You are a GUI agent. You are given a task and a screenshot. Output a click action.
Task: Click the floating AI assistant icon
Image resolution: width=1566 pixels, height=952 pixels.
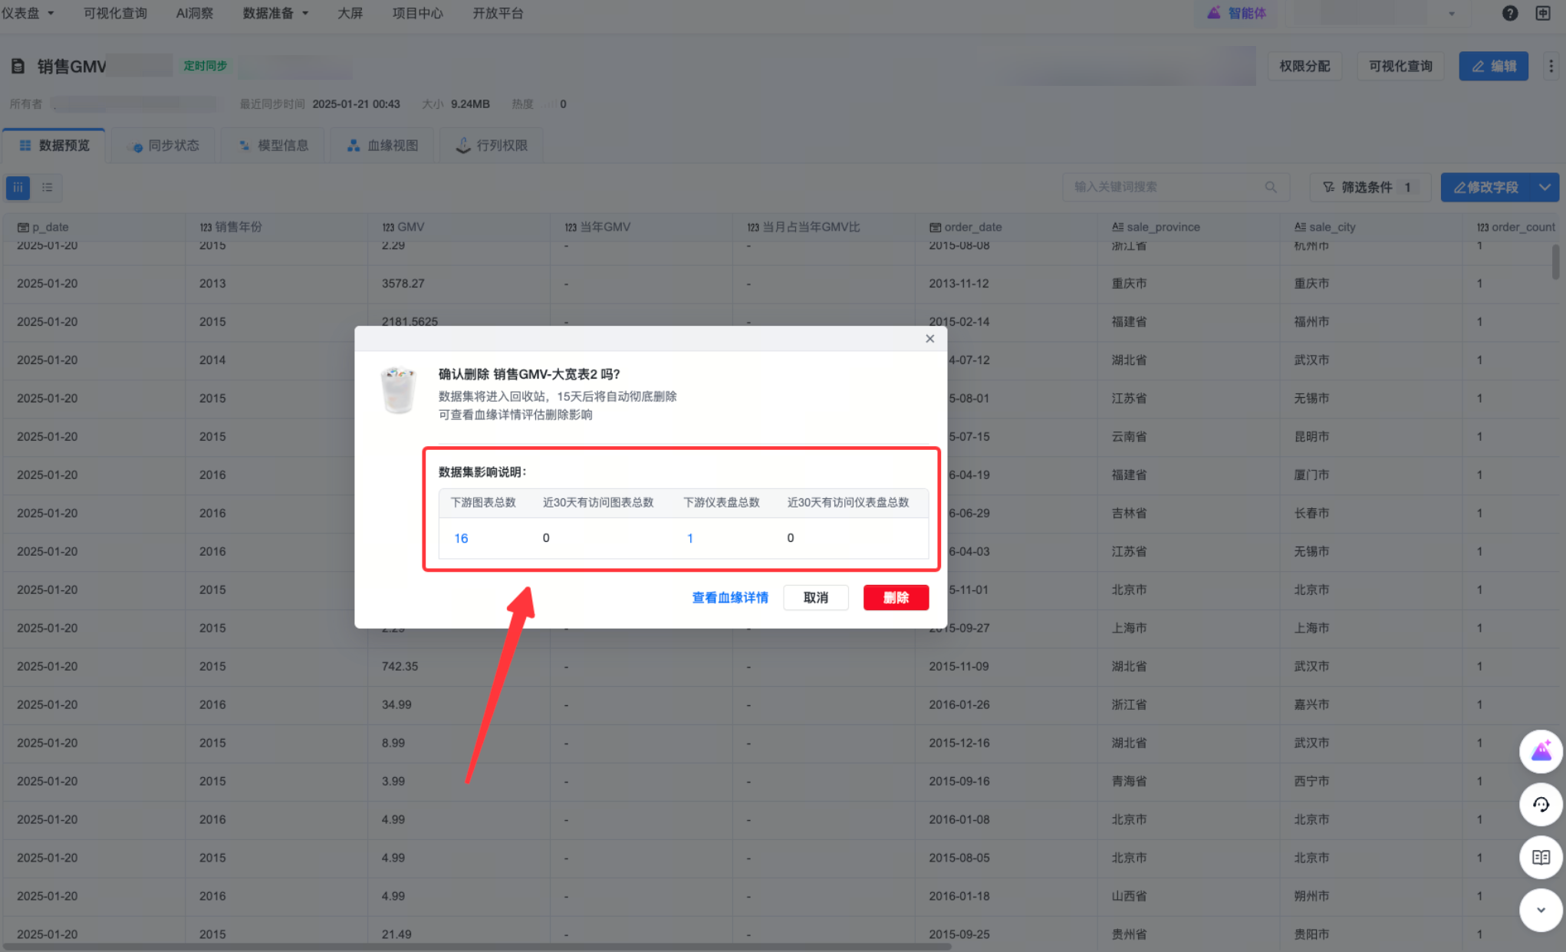click(x=1541, y=751)
